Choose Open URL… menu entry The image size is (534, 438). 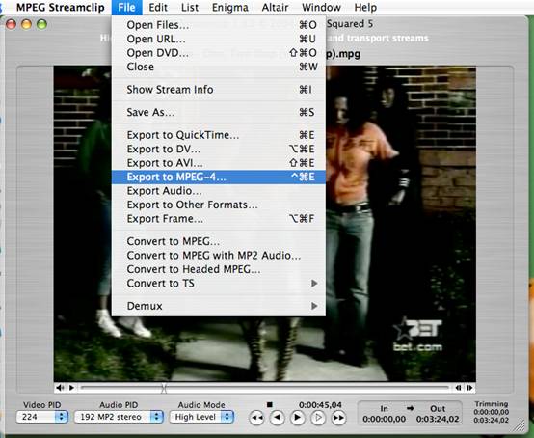(x=218, y=39)
